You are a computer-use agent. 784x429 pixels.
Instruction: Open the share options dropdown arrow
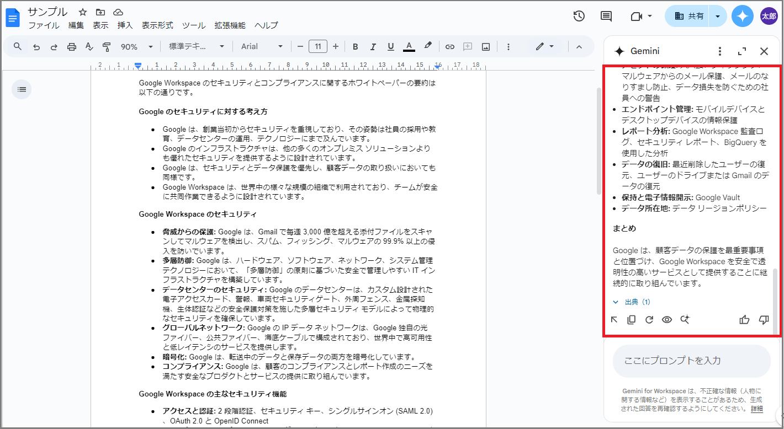click(717, 17)
